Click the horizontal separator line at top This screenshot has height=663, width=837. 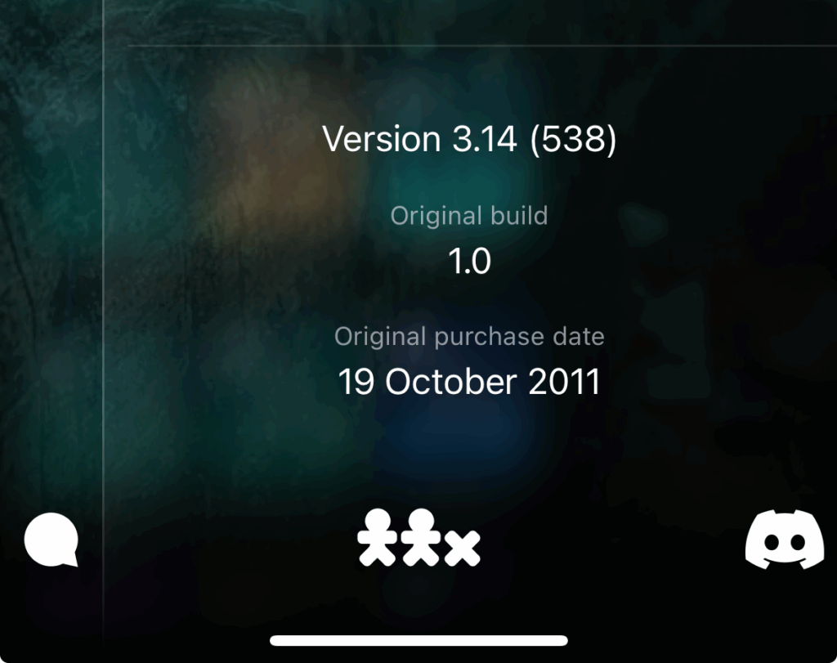click(482, 46)
